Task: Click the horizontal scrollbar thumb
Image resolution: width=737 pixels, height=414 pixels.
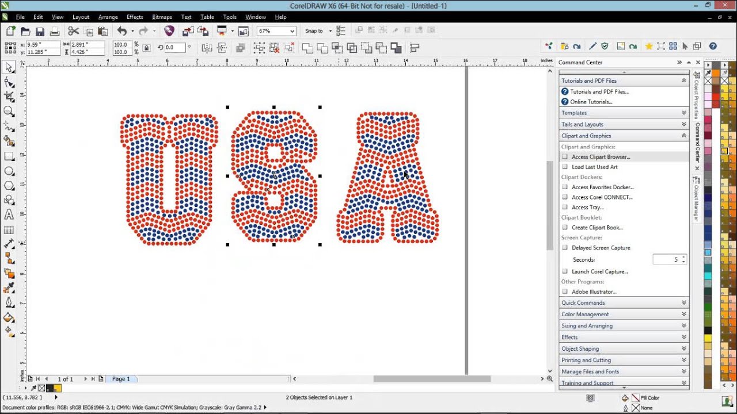Action: click(x=432, y=379)
